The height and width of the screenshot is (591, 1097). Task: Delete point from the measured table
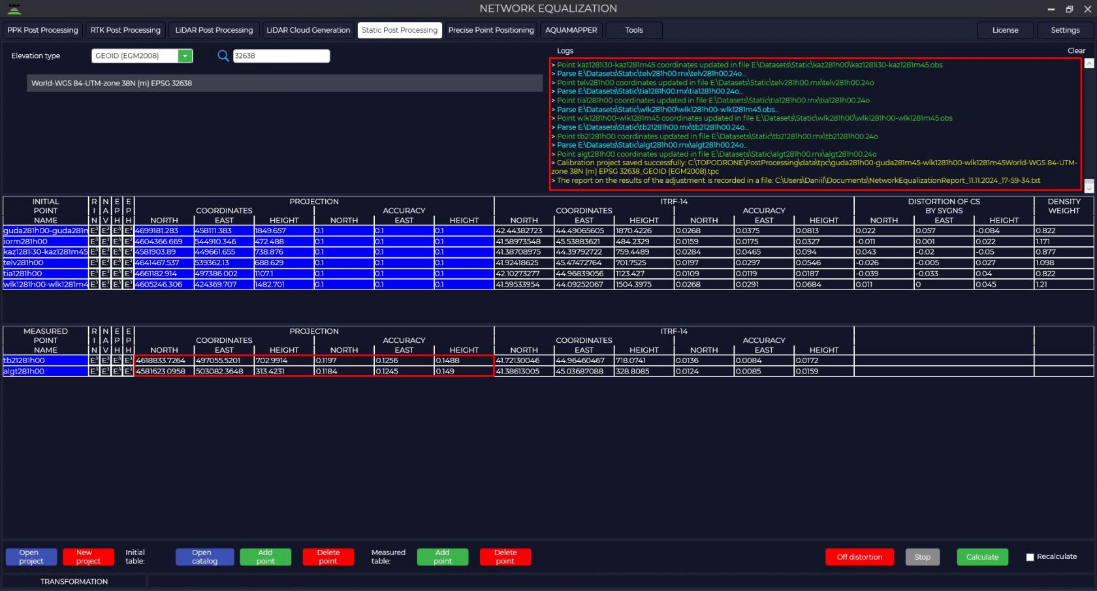tap(505, 557)
